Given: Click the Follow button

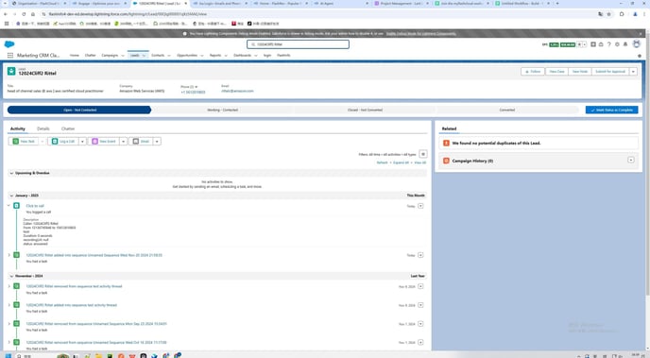Looking at the screenshot, I should pos(533,71).
